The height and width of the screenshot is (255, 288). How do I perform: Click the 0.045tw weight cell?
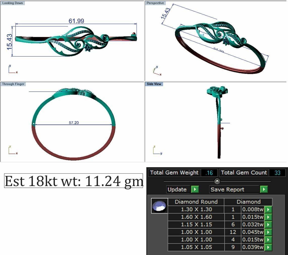pos(253,232)
